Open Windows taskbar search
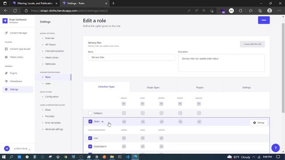The width and height of the screenshot is (285, 160). coord(11,157)
